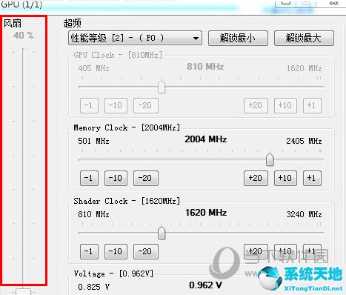The height and width of the screenshot is (295, 346).
Task: Click the Voltage - [0.962V] group label
Action: (113, 274)
